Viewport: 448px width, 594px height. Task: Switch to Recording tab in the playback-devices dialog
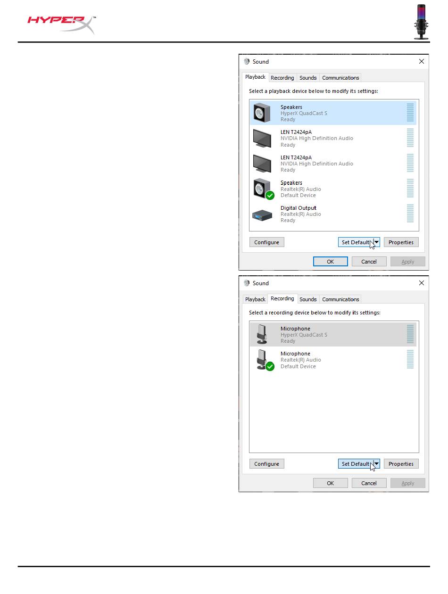(x=282, y=78)
